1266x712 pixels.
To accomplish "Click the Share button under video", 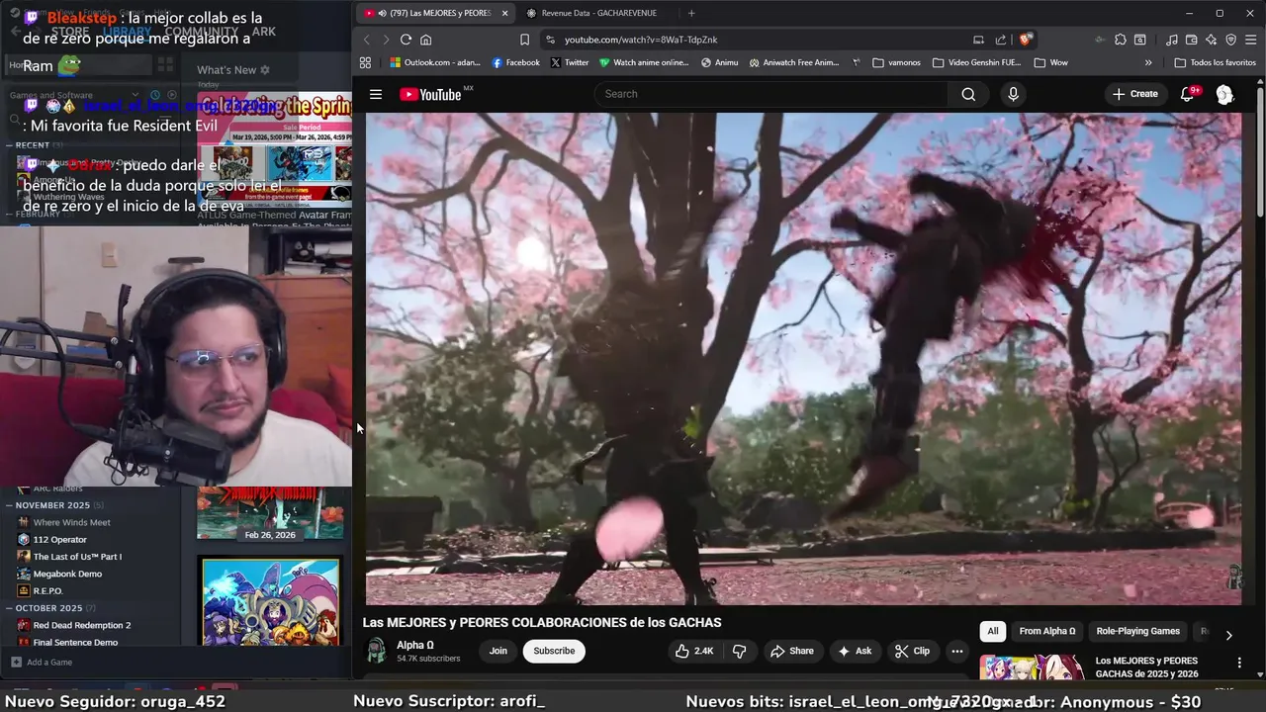I will click(x=791, y=651).
